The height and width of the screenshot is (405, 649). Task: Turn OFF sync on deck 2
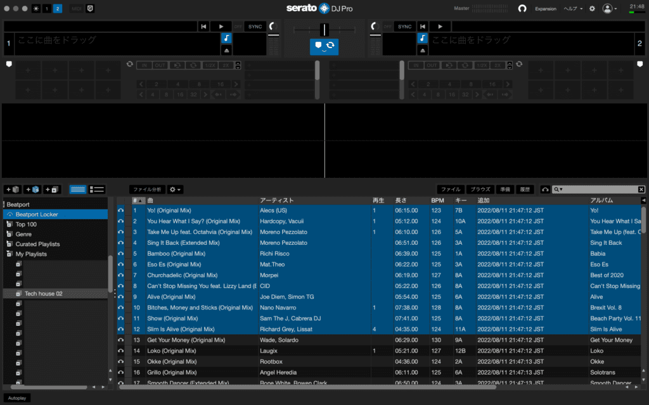[x=387, y=27]
